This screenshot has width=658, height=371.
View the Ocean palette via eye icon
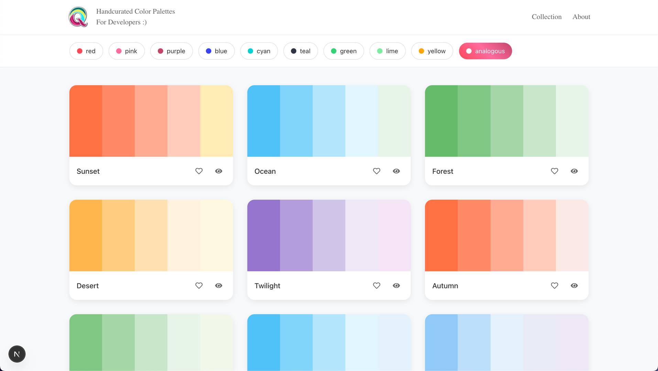[x=396, y=171]
